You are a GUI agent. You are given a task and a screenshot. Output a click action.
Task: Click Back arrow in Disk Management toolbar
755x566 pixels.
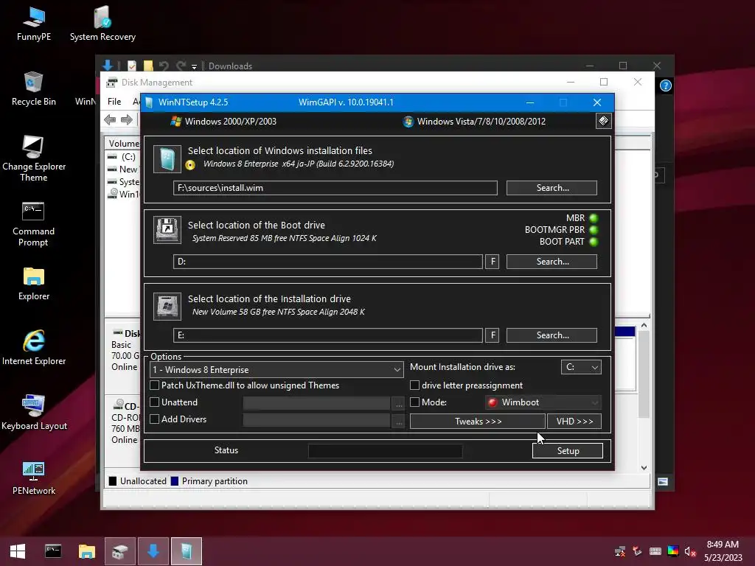110,120
